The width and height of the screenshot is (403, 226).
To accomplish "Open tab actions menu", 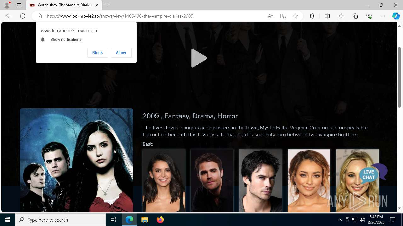I will [19, 5].
